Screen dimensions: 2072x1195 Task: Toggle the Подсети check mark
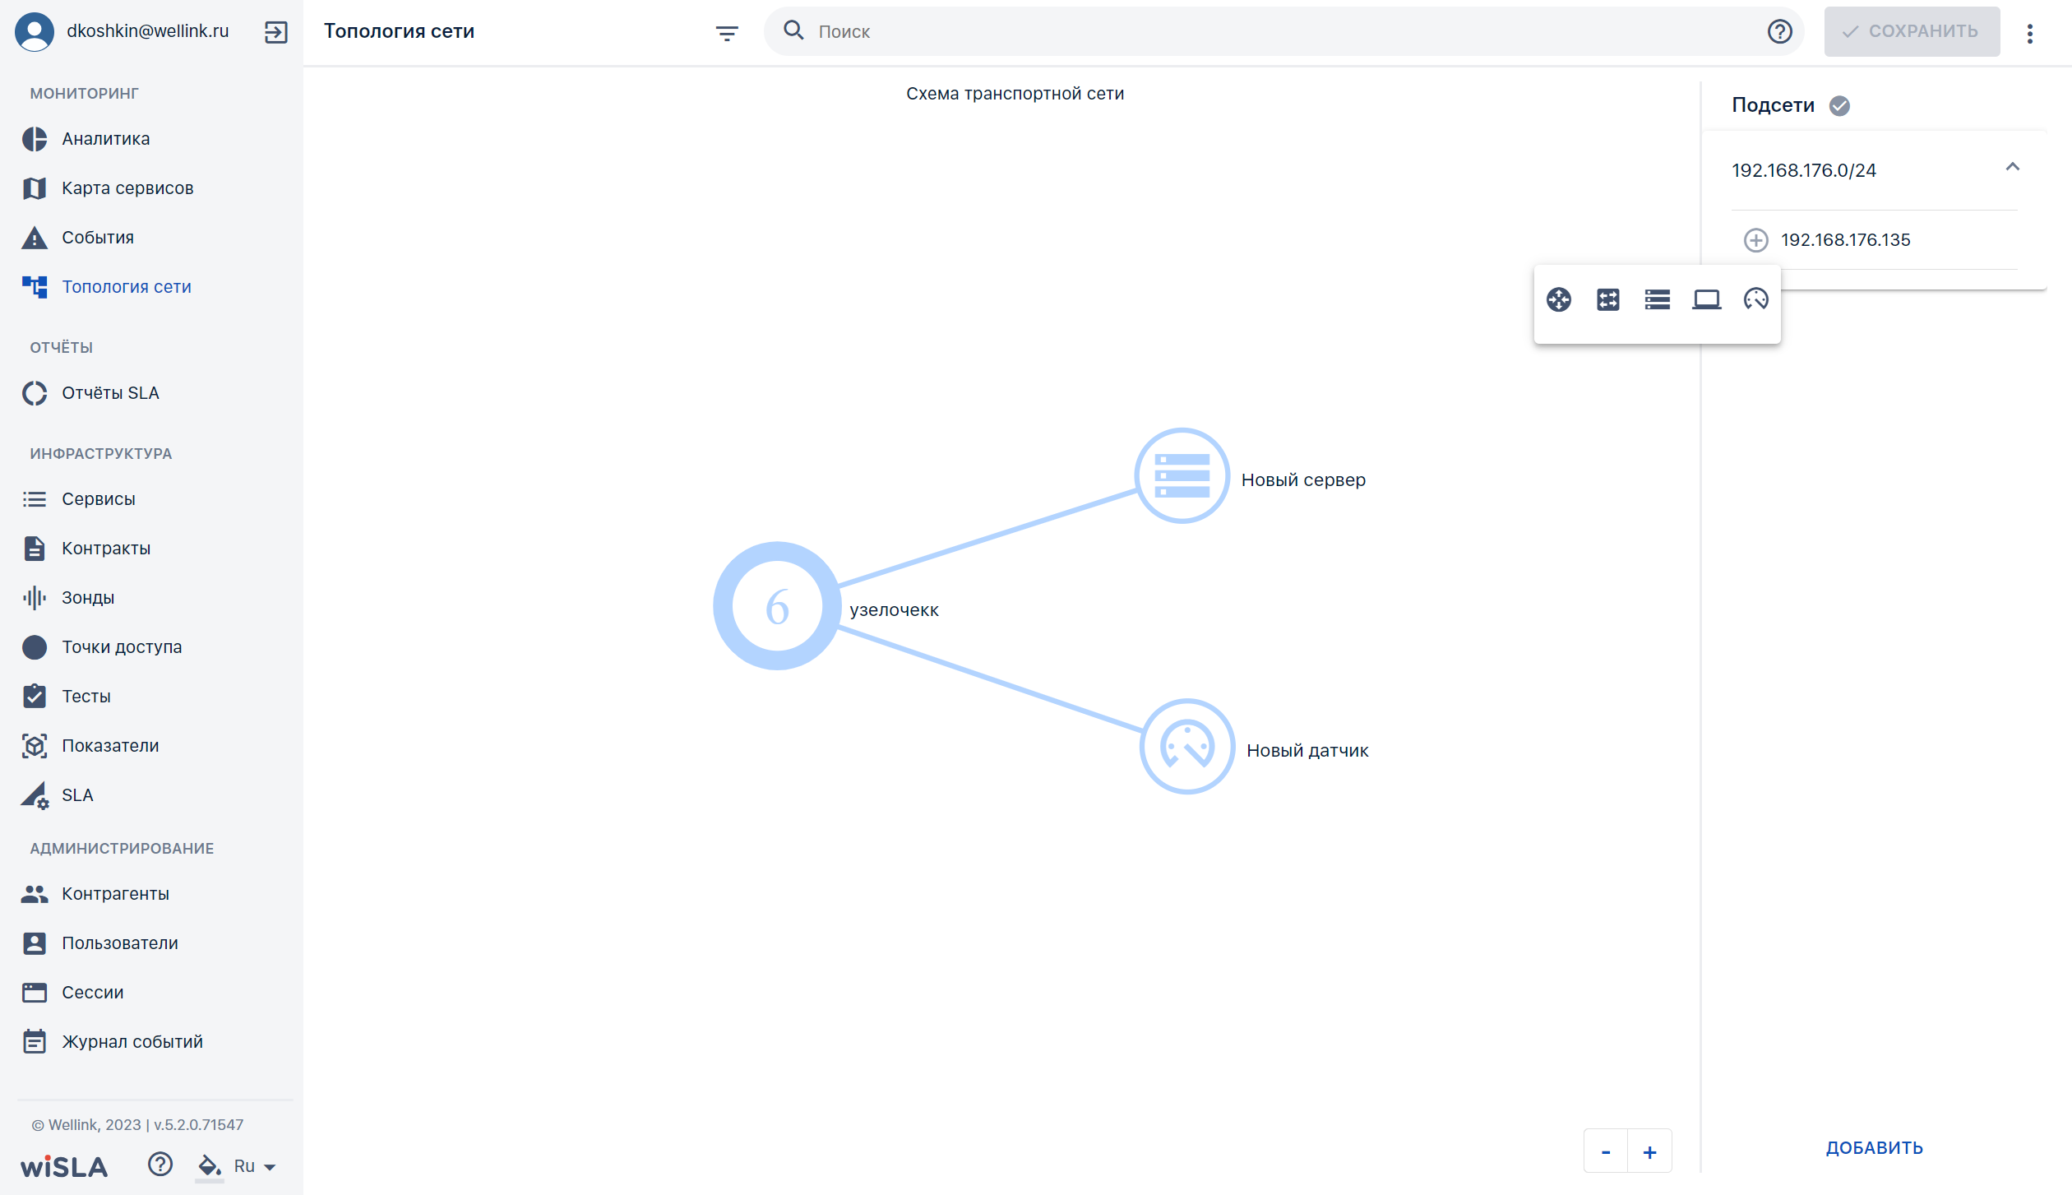point(1840,106)
